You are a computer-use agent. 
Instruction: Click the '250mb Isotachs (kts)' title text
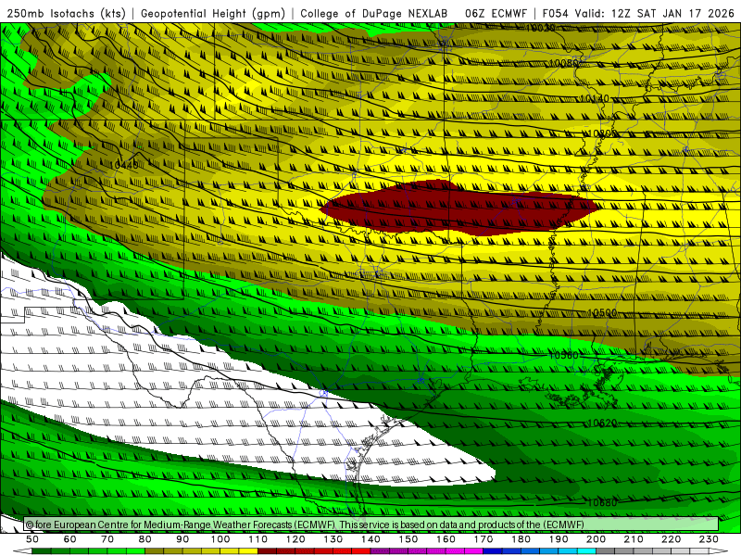point(66,13)
